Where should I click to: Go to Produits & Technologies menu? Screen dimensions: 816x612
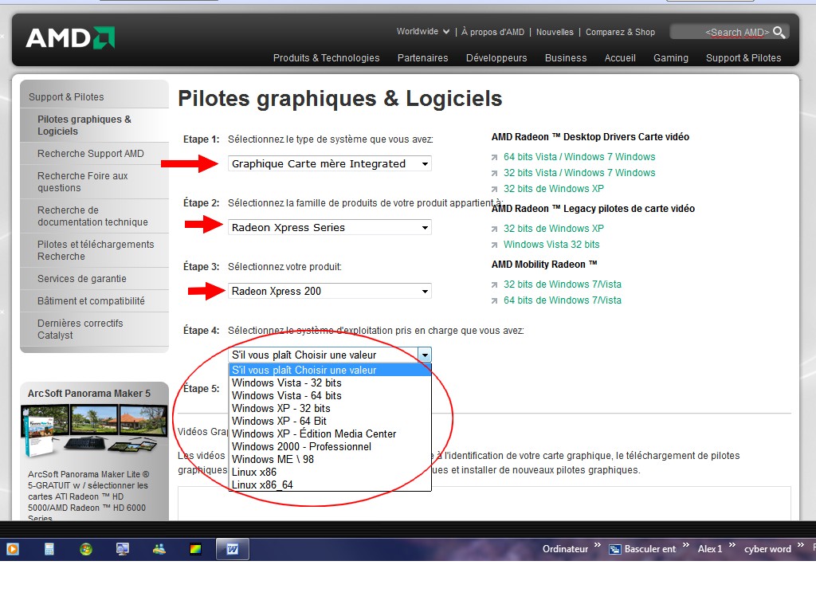click(326, 57)
